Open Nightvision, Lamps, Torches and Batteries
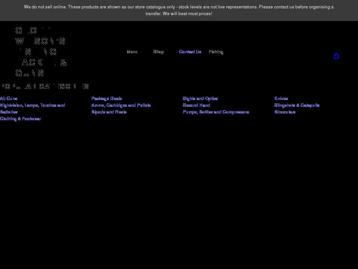The width and height of the screenshot is (358, 269). click(x=32, y=105)
